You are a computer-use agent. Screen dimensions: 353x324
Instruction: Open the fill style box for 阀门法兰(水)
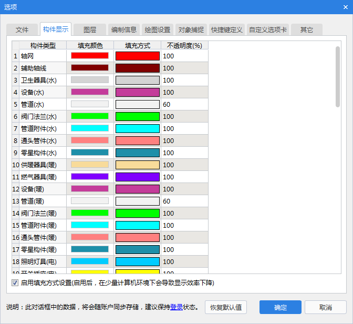(137, 116)
